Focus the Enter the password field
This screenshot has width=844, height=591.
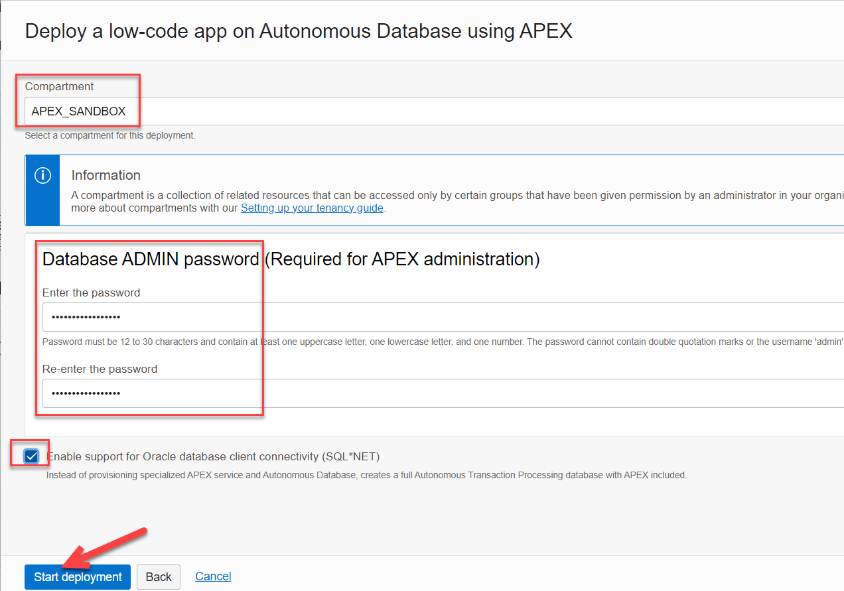pos(443,317)
